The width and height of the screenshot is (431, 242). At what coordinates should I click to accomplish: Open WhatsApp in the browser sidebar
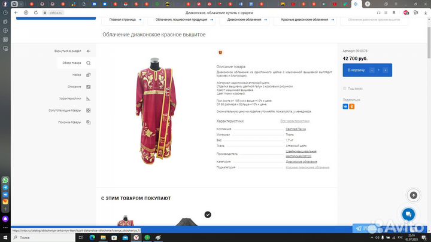5,180
